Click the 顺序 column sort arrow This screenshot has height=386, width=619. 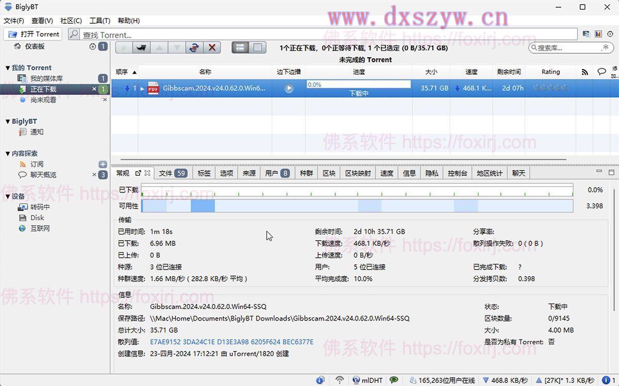(135, 72)
